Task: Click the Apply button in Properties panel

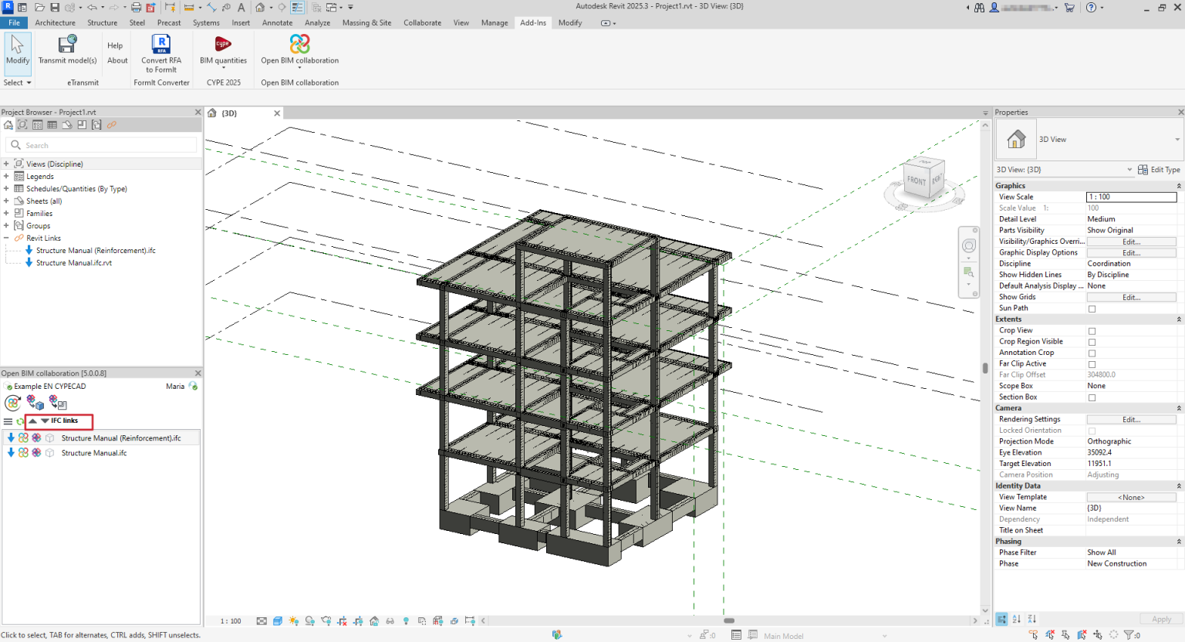Action: pos(1161,618)
